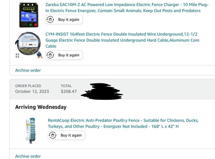The width and height of the screenshot is (215, 159).
Task: Click the blacked-out scribble in order header
Action: pos(102,91)
